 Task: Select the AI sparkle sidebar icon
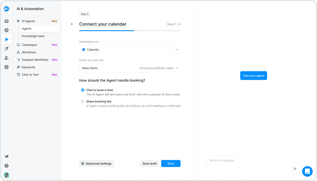[x=6, y=40]
